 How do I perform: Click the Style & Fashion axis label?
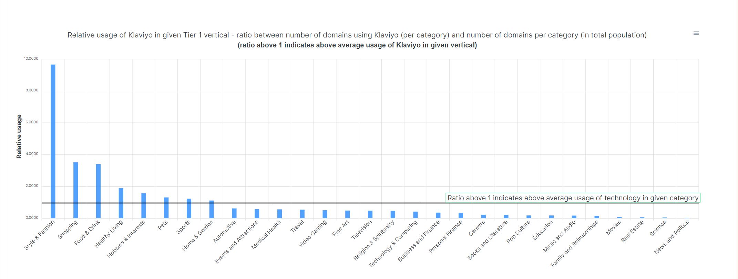39,235
